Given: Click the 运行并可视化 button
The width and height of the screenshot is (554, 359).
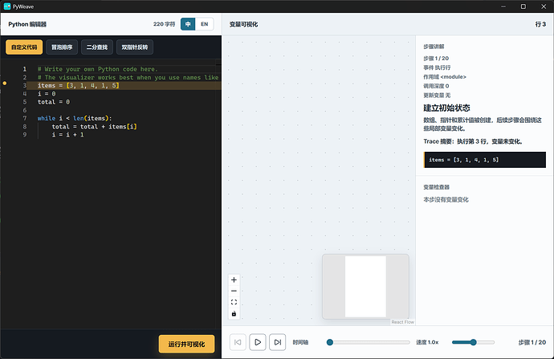Looking at the screenshot, I should tap(186, 344).
